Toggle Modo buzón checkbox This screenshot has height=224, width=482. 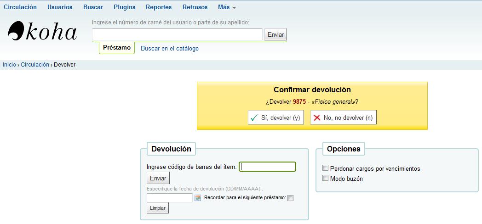(326, 178)
